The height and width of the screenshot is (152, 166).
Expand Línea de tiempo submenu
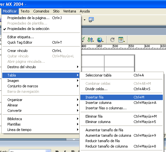click(x=41, y=130)
